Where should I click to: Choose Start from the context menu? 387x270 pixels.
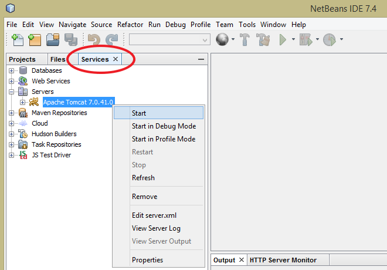[x=139, y=113]
